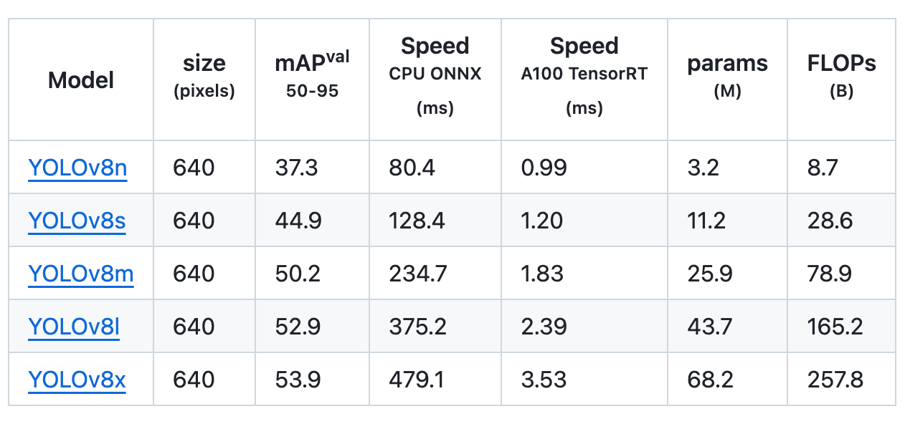Click the 0.99 TensorRT speed cell
Screen dimensions: 905x424
click(544, 168)
